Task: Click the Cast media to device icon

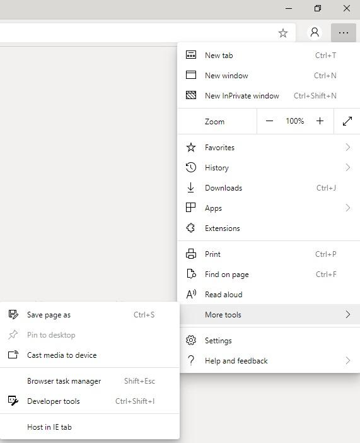Action: [x=13, y=355]
